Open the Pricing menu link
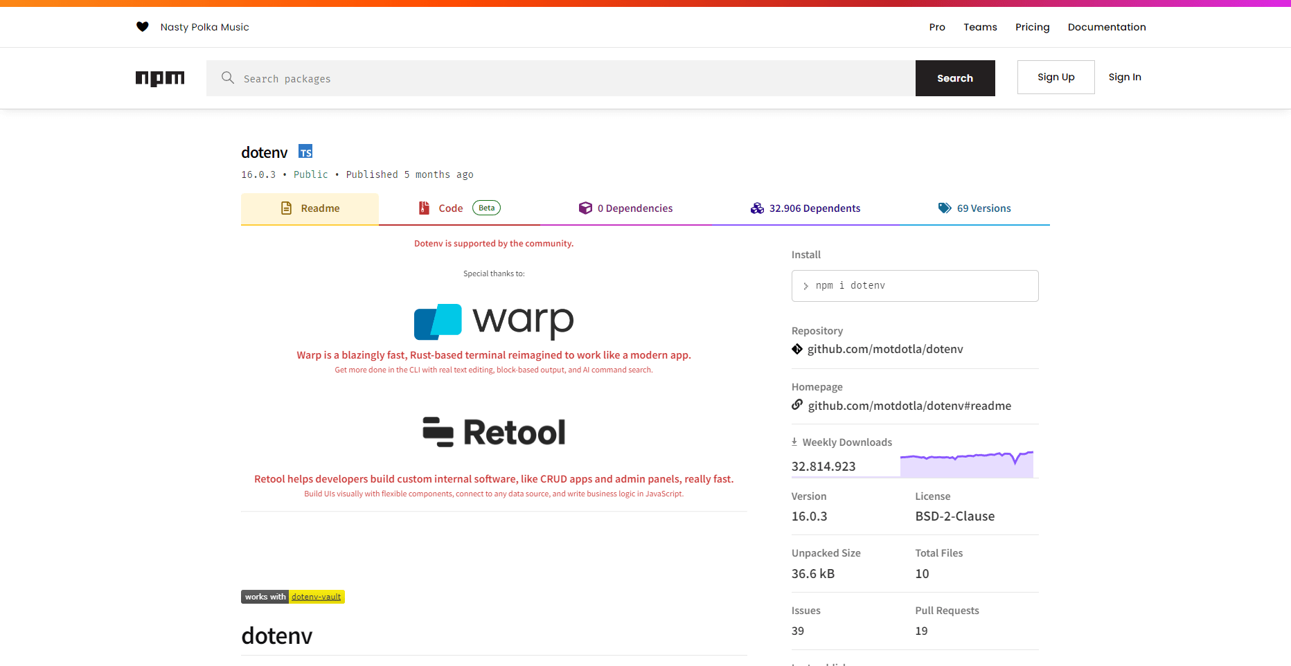The width and height of the screenshot is (1291, 666). (x=1032, y=27)
